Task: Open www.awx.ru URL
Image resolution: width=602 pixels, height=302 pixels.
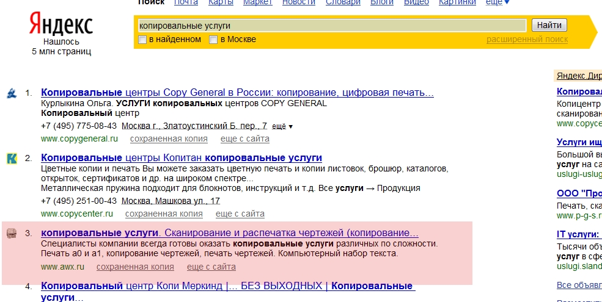Action: pos(62,267)
